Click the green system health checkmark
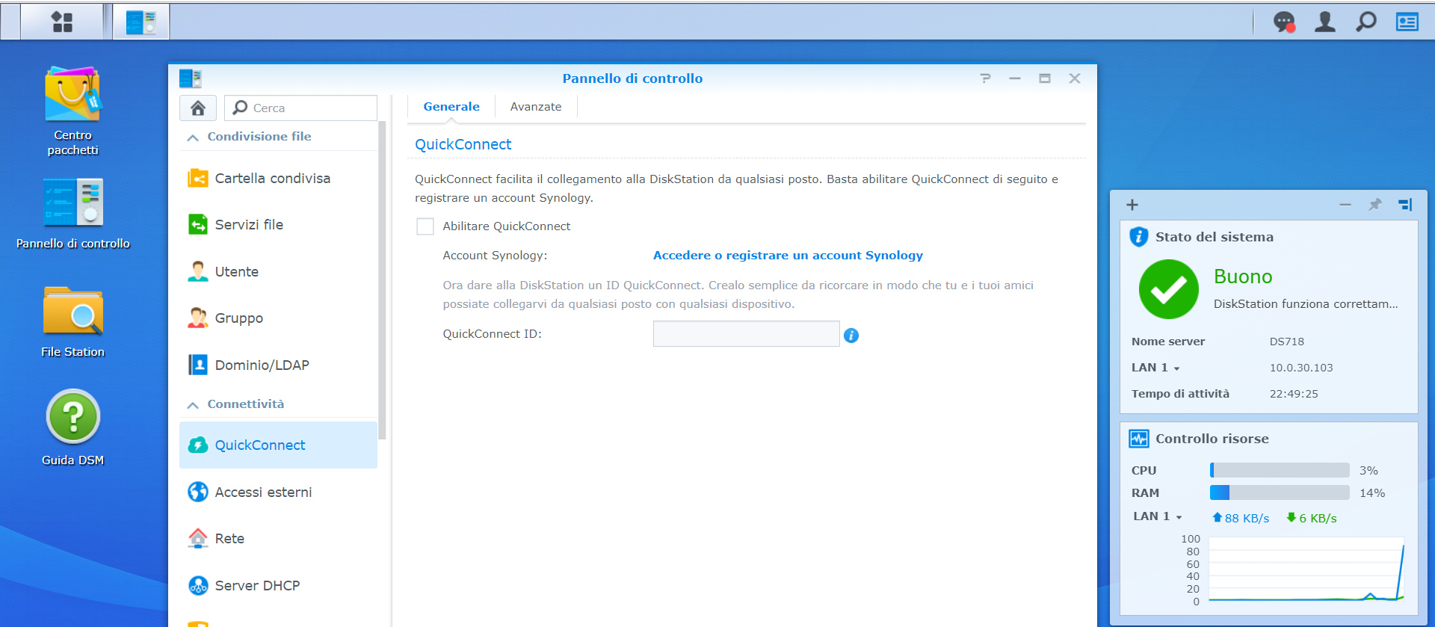 coord(1168,289)
